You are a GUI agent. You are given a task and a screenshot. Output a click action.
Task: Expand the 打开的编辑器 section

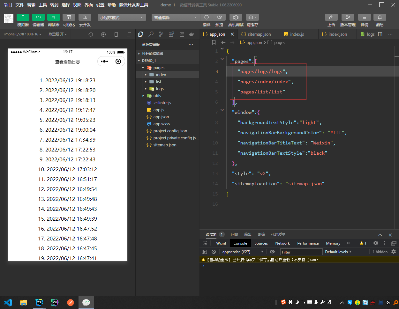click(x=168, y=54)
